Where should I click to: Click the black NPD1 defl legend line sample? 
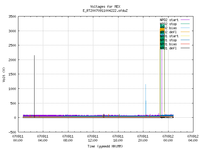[185, 48]
